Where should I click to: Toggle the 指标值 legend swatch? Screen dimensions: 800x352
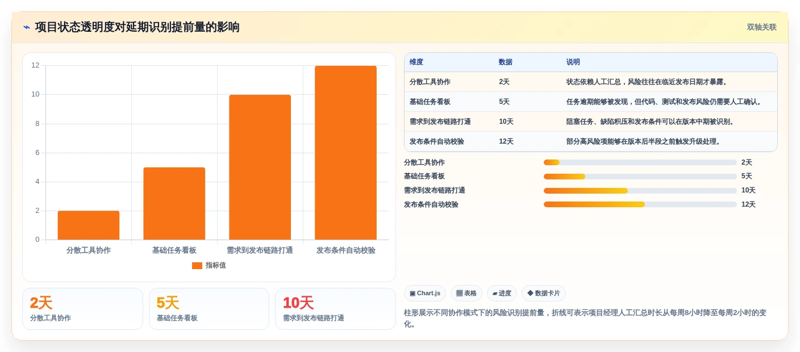pos(197,266)
